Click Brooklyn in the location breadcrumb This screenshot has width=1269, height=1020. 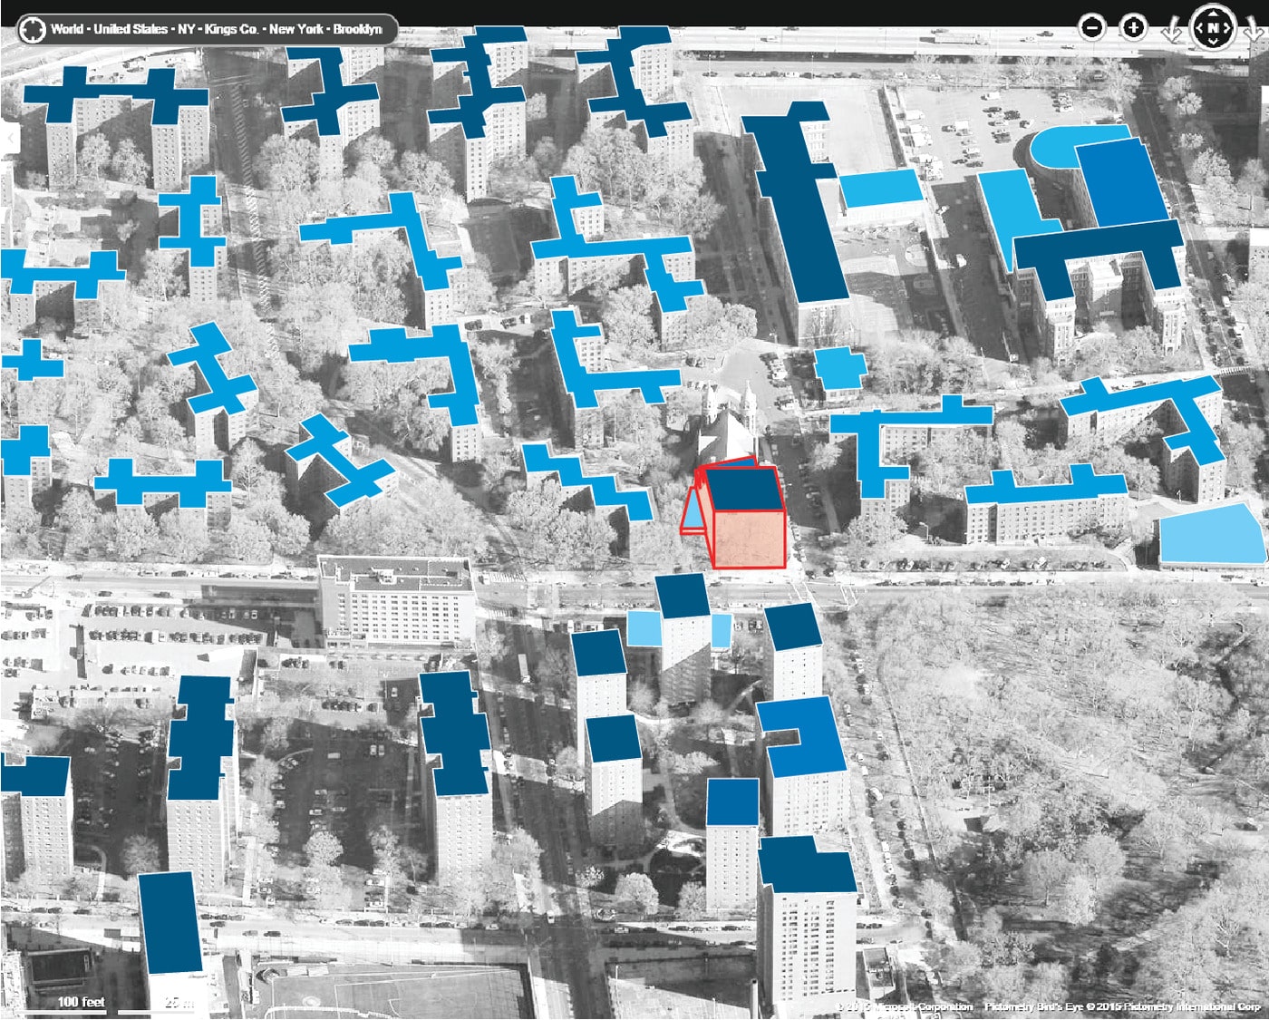[x=357, y=29]
